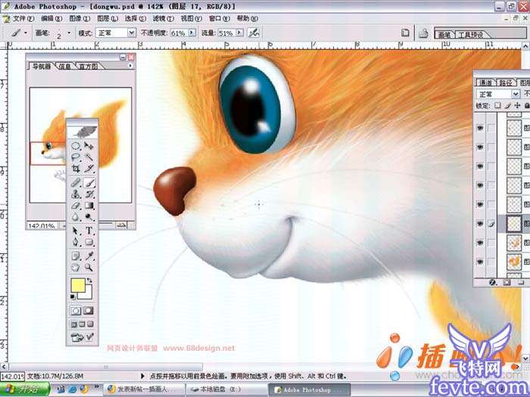Select the Eraser tool
The width and height of the screenshot is (530, 397).
pos(76,205)
